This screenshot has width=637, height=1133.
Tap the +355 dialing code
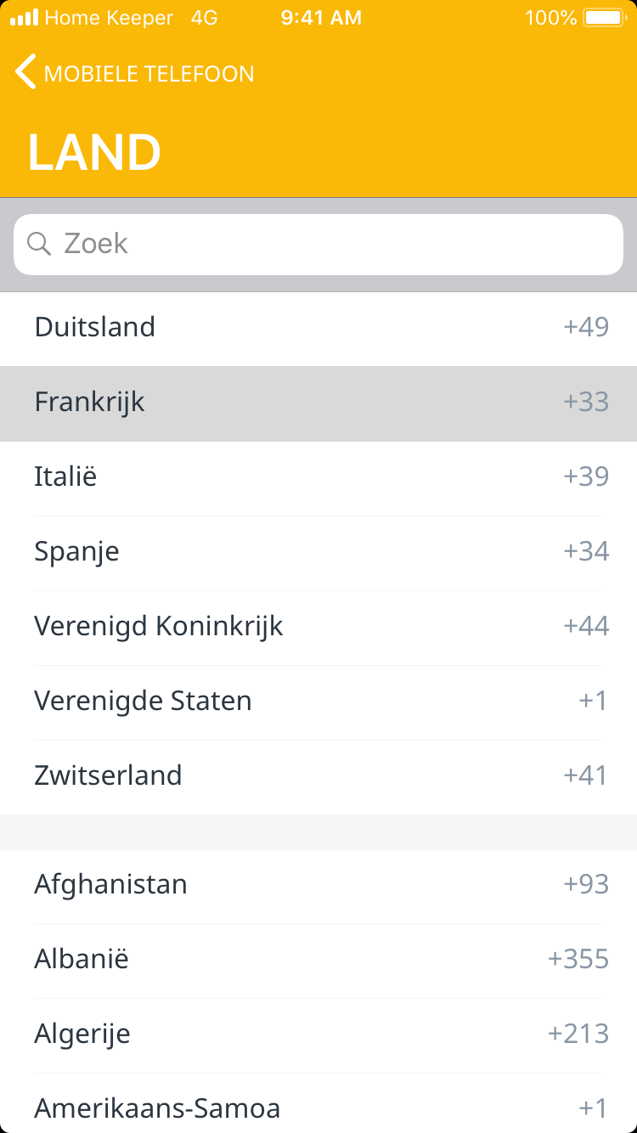[x=578, y=959]
